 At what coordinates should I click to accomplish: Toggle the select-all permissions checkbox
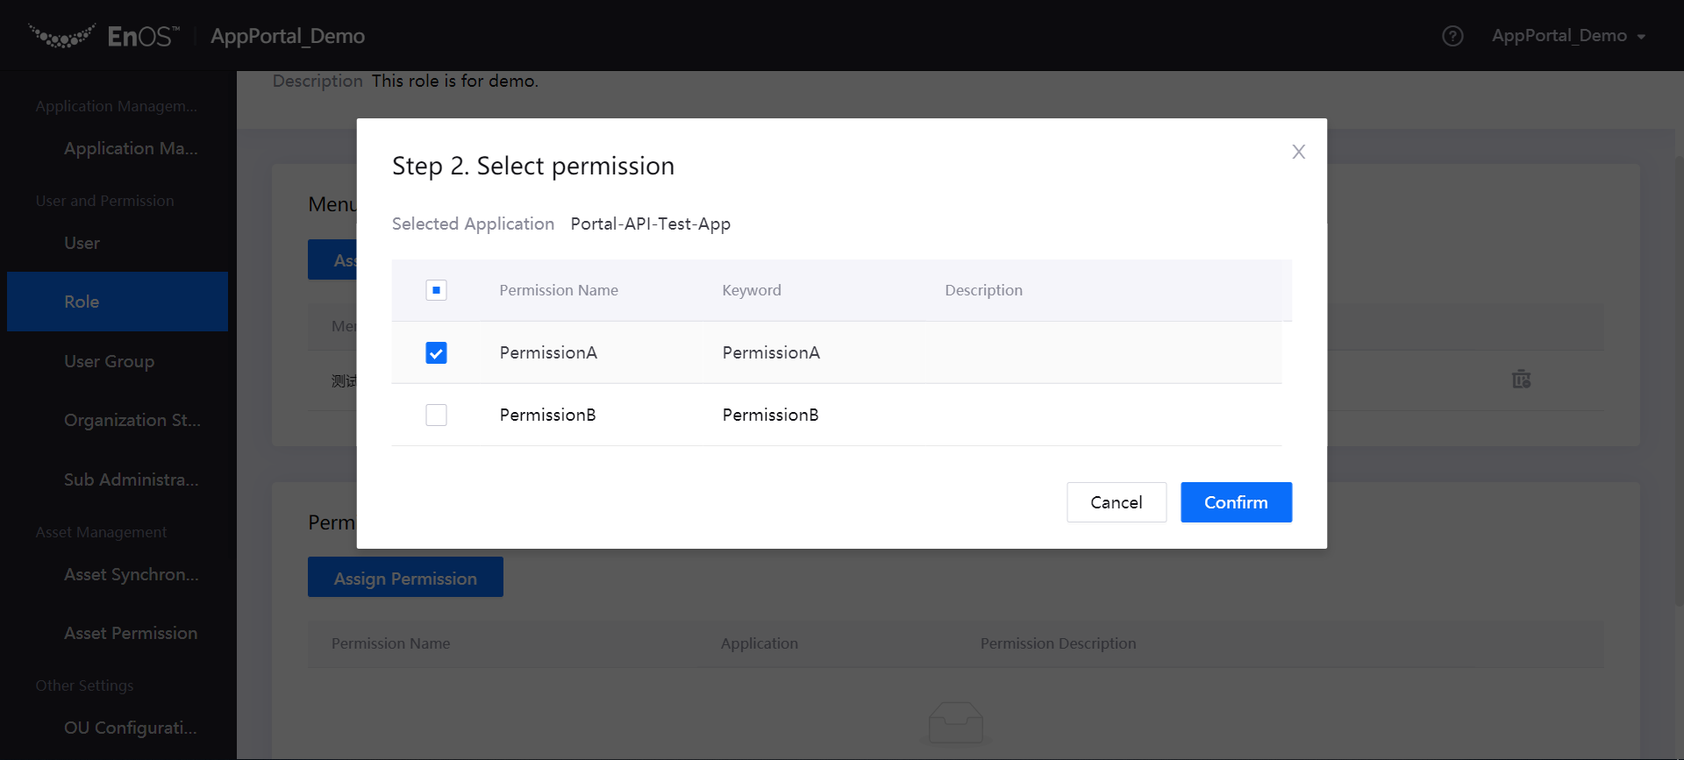(x=436, y=290)
